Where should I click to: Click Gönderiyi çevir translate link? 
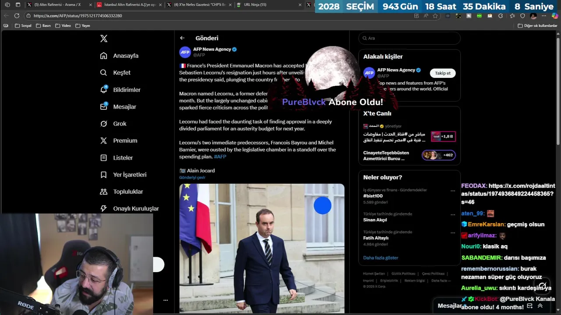[x=192, y=178]
